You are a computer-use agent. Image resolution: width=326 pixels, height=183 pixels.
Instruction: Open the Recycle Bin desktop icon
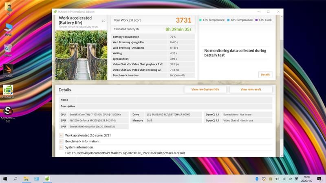(8, 50)
